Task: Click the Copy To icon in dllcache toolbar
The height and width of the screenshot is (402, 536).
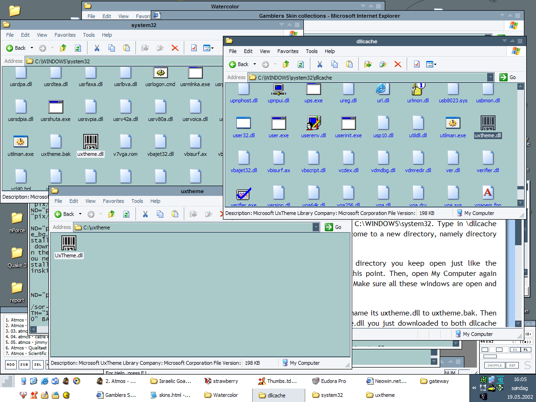Action: (x=383, y=64)
